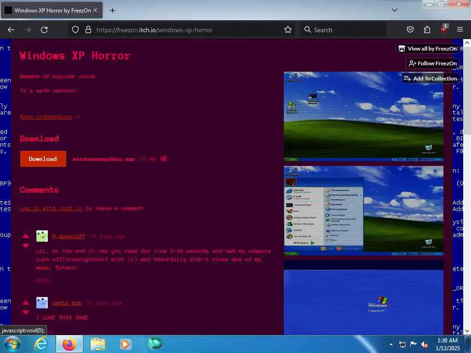Downvote the first comment by daspol27
Viewport: 471px width, 353px height.
(26, 245)
